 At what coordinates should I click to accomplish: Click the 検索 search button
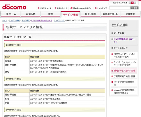point(134,8)
